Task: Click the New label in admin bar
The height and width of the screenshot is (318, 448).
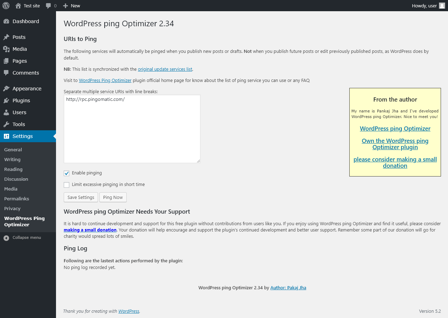Action: point(75,6)
